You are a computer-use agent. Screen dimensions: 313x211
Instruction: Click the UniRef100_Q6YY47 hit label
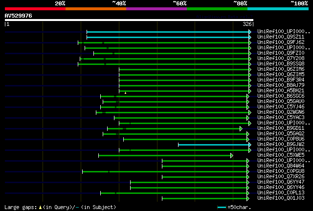click(x=281, y=182)
